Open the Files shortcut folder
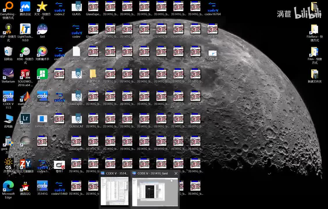Screen dimensions: 328x209 315,55
